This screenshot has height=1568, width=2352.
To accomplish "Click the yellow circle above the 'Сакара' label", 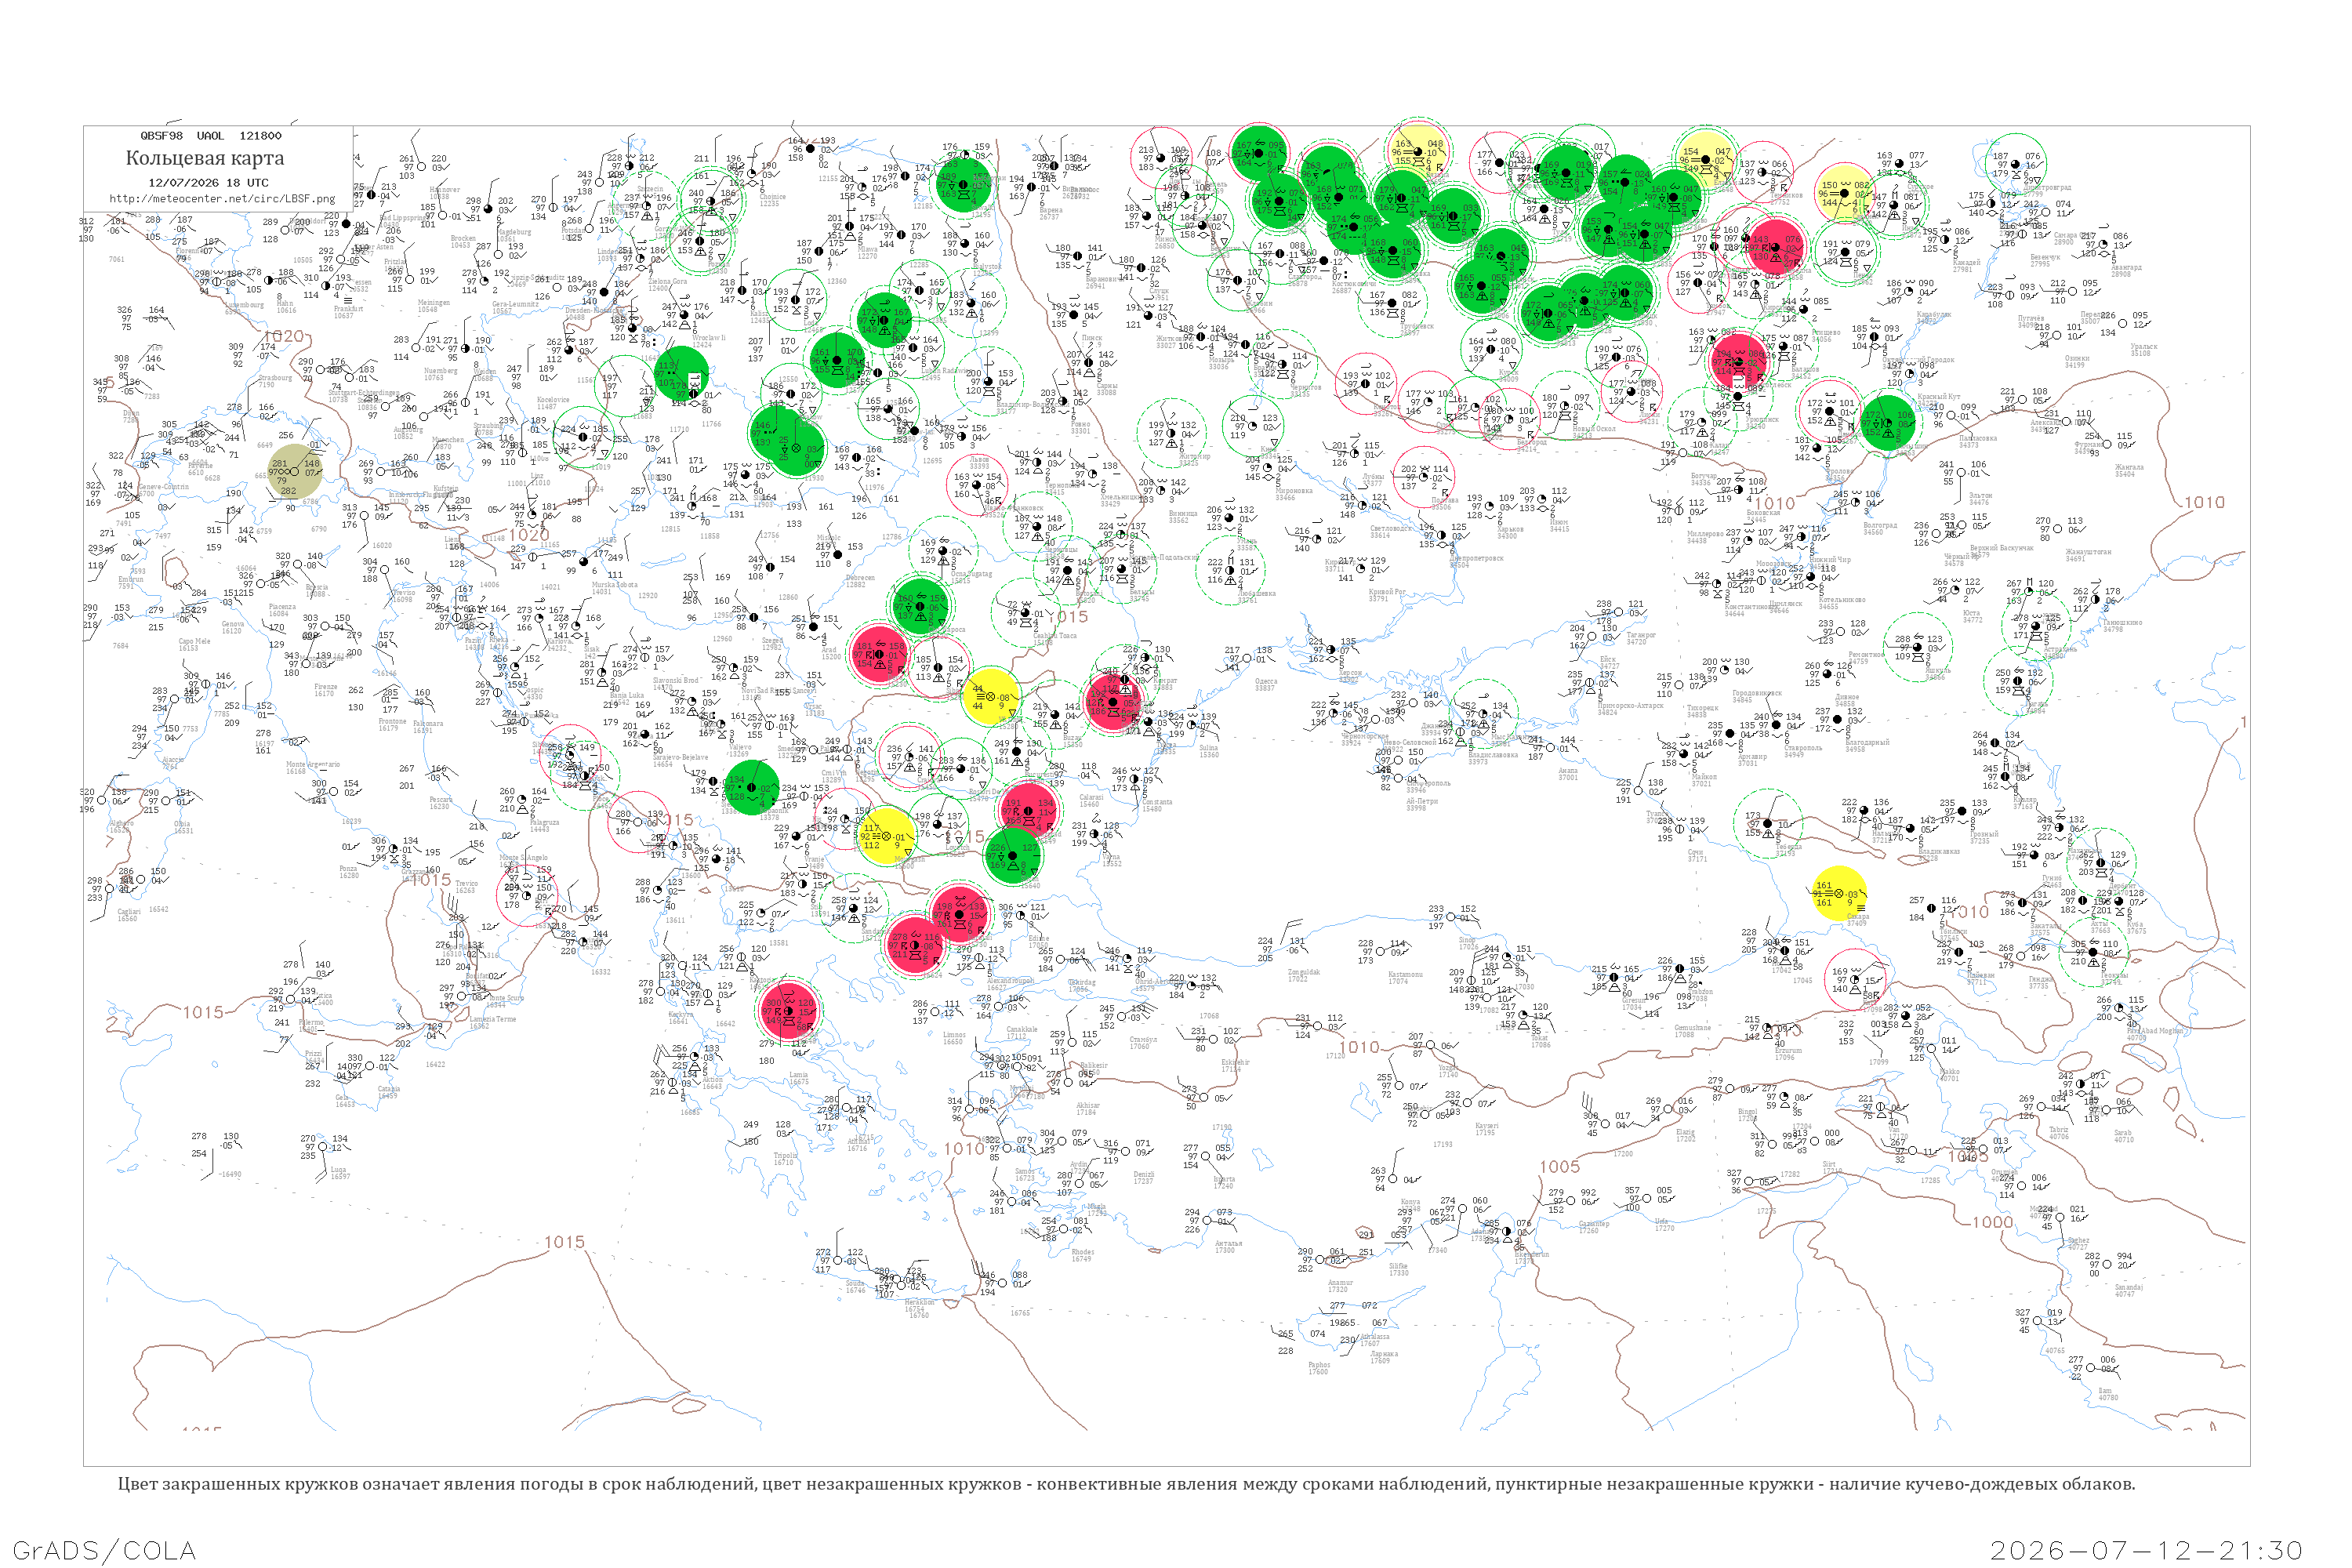I will pos(1840,893).
